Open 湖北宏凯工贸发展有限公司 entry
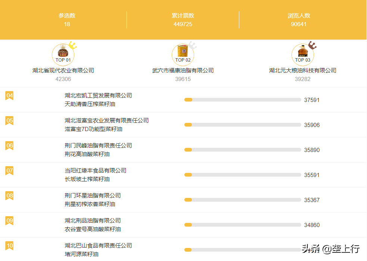Viewport: 367px width, 261px height. [x=98, y=96]
